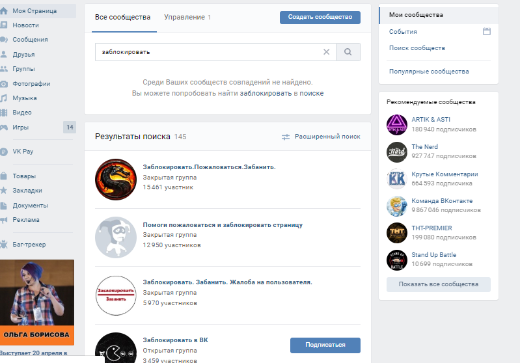This screenshot has height=363, width=520.
Task: Click the Pac-Man avatar of Заблокировать в ВК
Action: coord(116,348)
